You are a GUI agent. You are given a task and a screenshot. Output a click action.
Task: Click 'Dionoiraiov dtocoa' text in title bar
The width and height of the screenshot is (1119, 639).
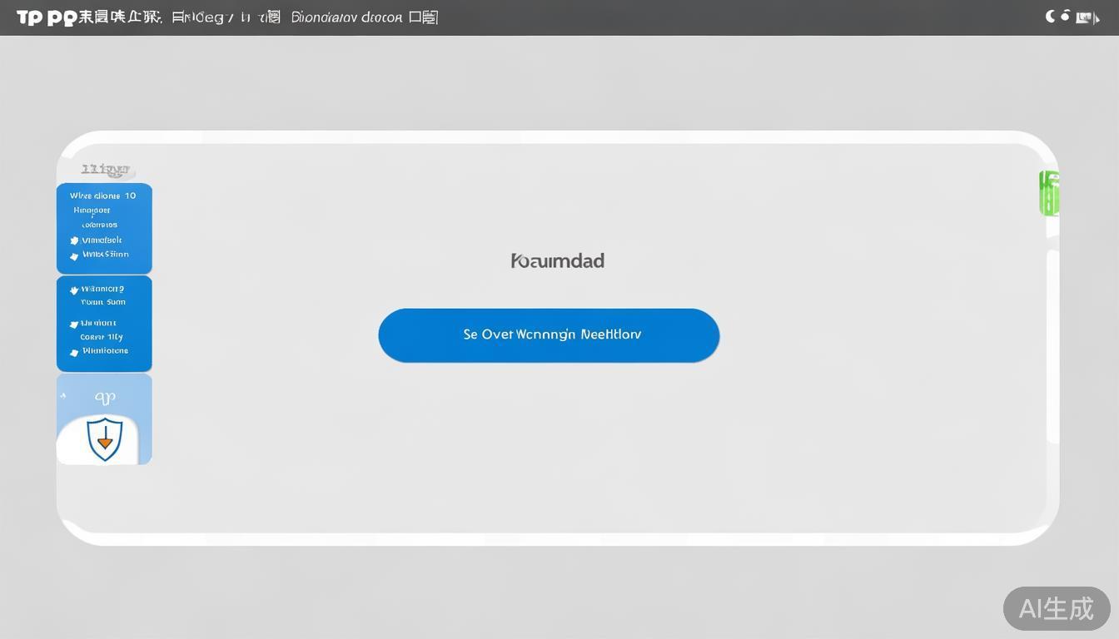[x=347, y=17]
